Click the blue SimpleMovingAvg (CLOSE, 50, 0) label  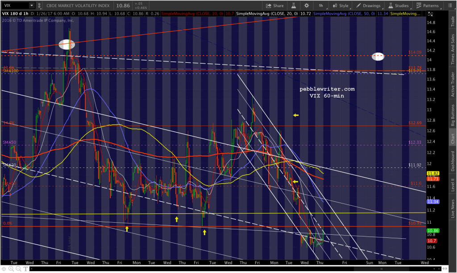344,14
